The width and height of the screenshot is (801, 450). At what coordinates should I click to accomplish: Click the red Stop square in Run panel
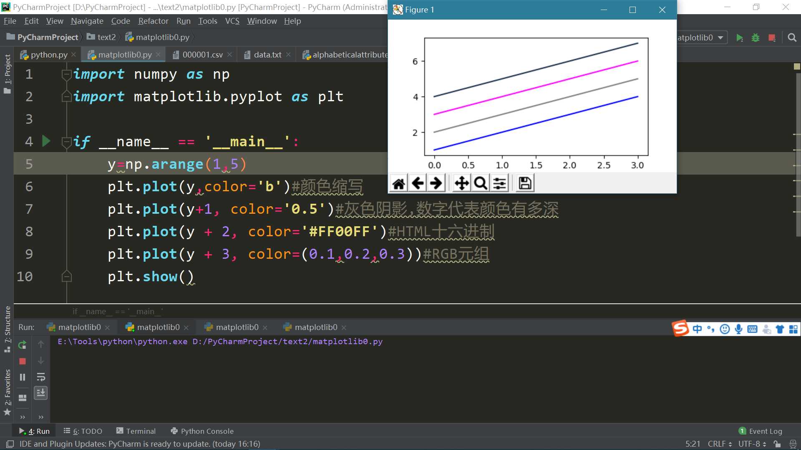coord(23,361)
